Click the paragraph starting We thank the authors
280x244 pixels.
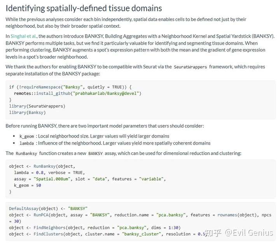coord(135,70)
